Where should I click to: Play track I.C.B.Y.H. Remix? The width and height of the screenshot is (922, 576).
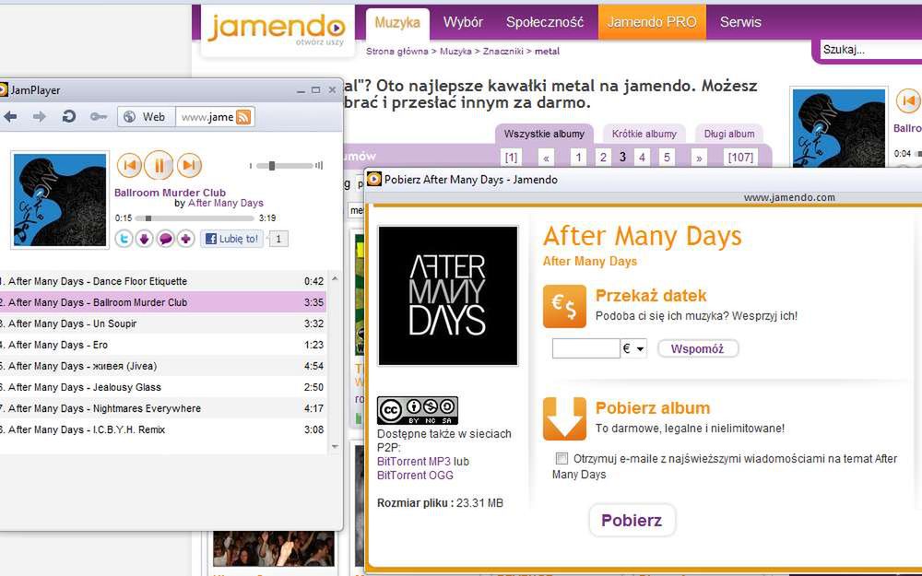pyautogui.click(x=163, y=429)
